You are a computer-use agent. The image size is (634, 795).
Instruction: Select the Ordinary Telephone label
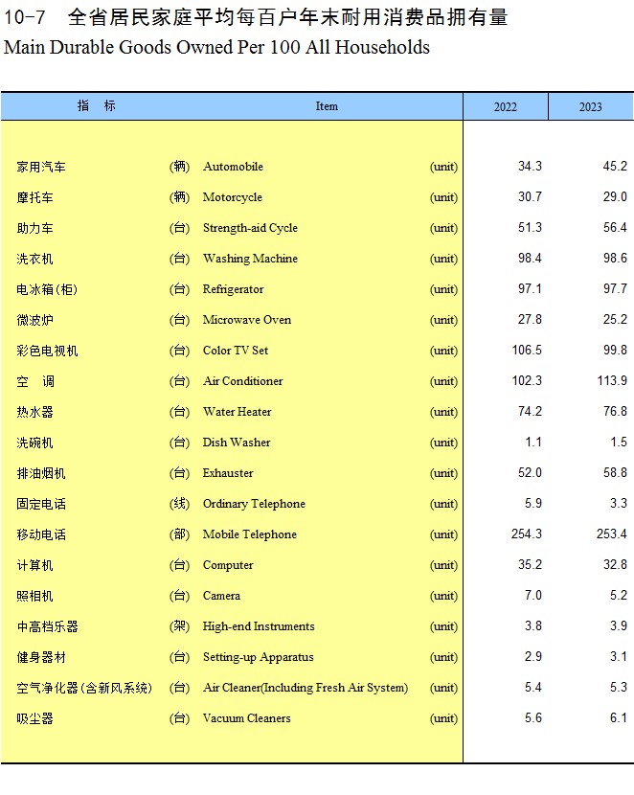255,504
